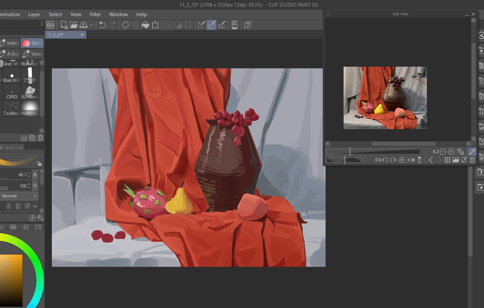The image size is (484, 308).
Task: Zoom out the Sub View image
Action: click(443, 152)
